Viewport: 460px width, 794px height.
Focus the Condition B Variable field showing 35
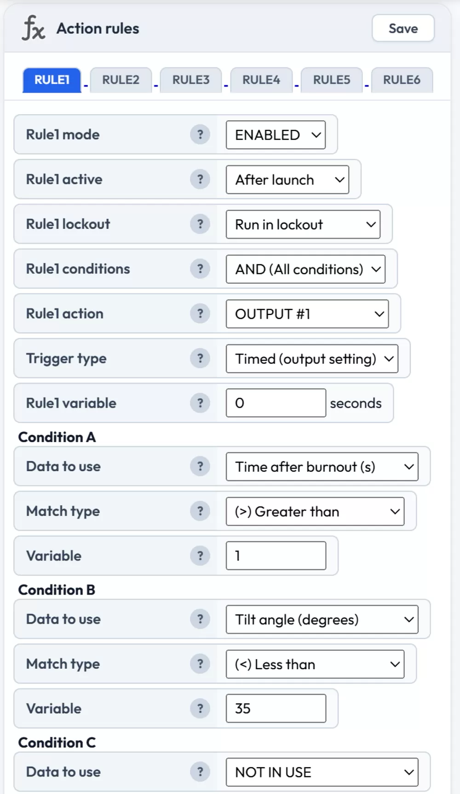point(276,708)
